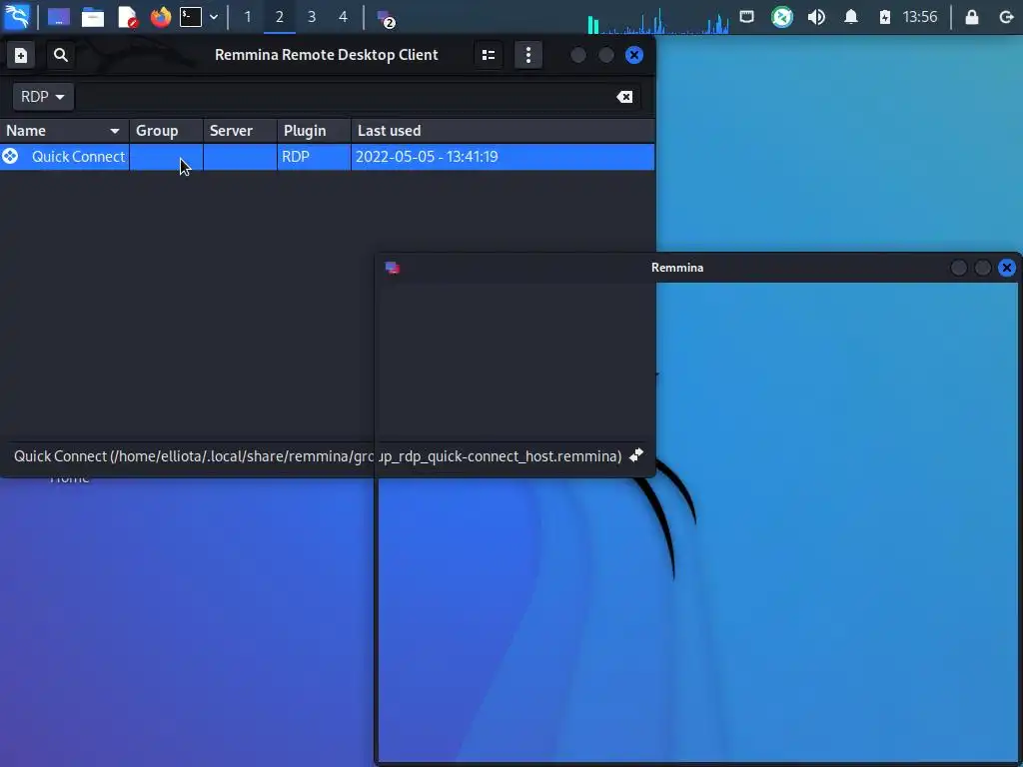1023x767 pixels.
Task: Open the RDP protocol dropdown
Action: [x=43, y=97]
